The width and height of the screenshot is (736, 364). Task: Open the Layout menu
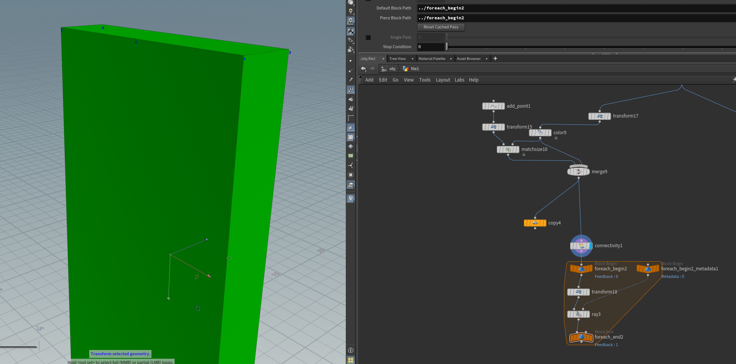point(443,80)
